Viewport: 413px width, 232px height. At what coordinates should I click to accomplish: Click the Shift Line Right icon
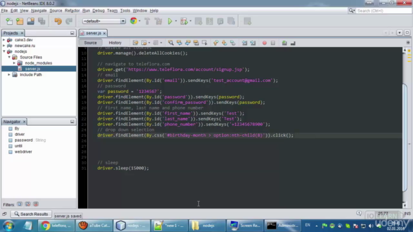(x=253, y=43)
